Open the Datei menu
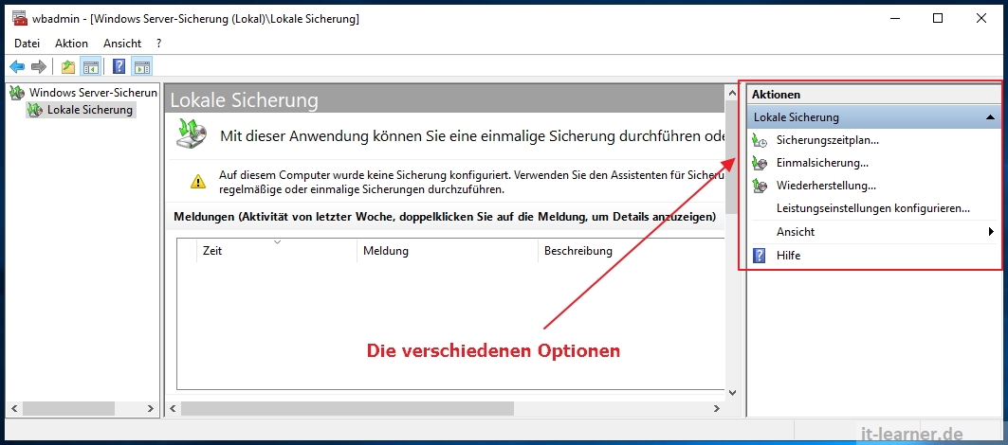Viewport: 1008px width, 445px height. (27, 44)
